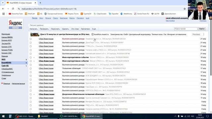
Task: Tick checkbox for the ГТЛК email
Action: coord(31,46)
